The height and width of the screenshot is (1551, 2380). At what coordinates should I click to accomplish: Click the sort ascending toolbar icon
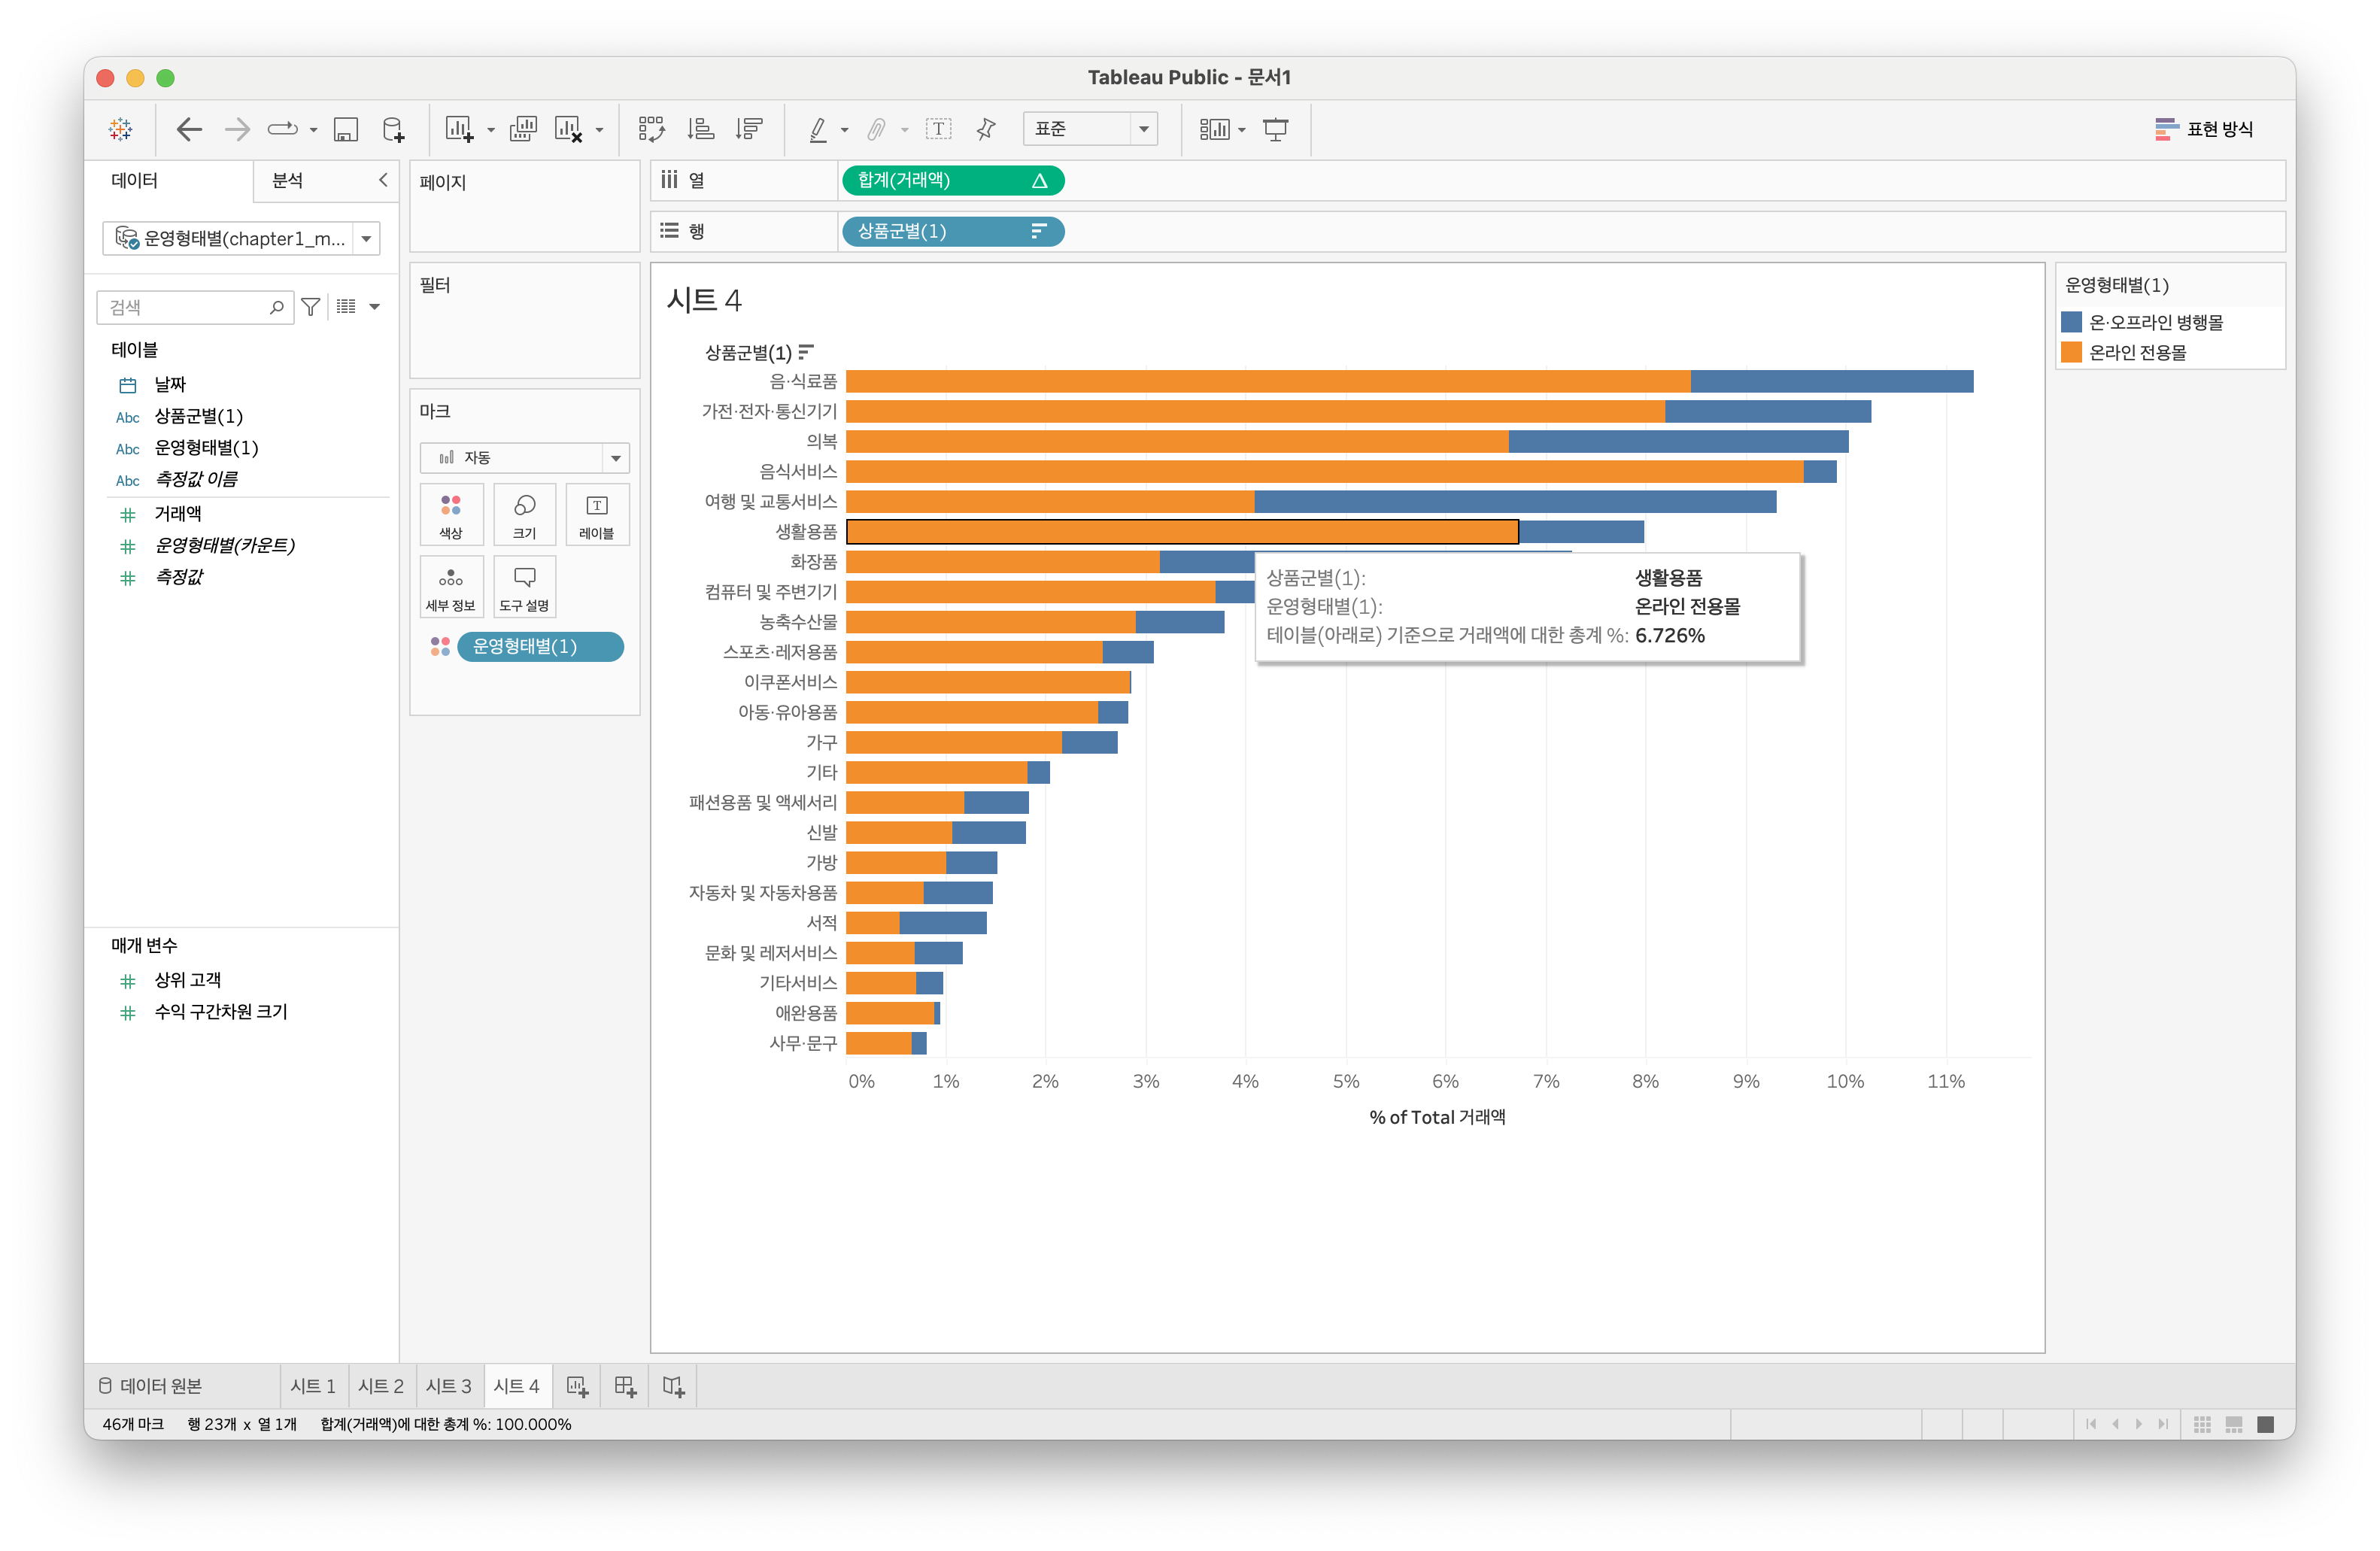701,129
